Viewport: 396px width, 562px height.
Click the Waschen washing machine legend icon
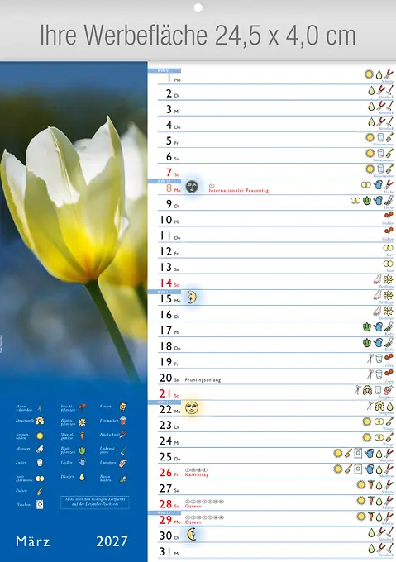coord(40,505)
